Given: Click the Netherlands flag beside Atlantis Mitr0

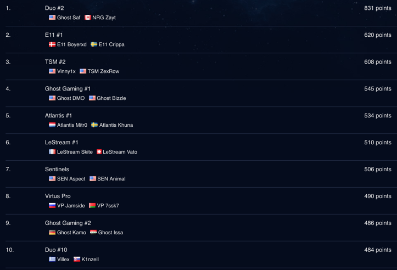Looking at the screenshot, I should [52, 125].
